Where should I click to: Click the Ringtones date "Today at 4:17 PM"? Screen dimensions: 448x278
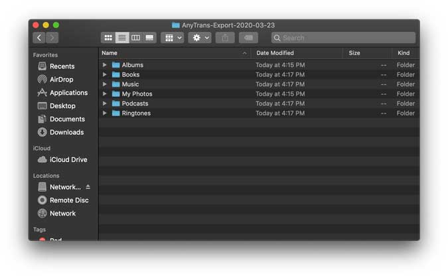click(x=280, y=113)
